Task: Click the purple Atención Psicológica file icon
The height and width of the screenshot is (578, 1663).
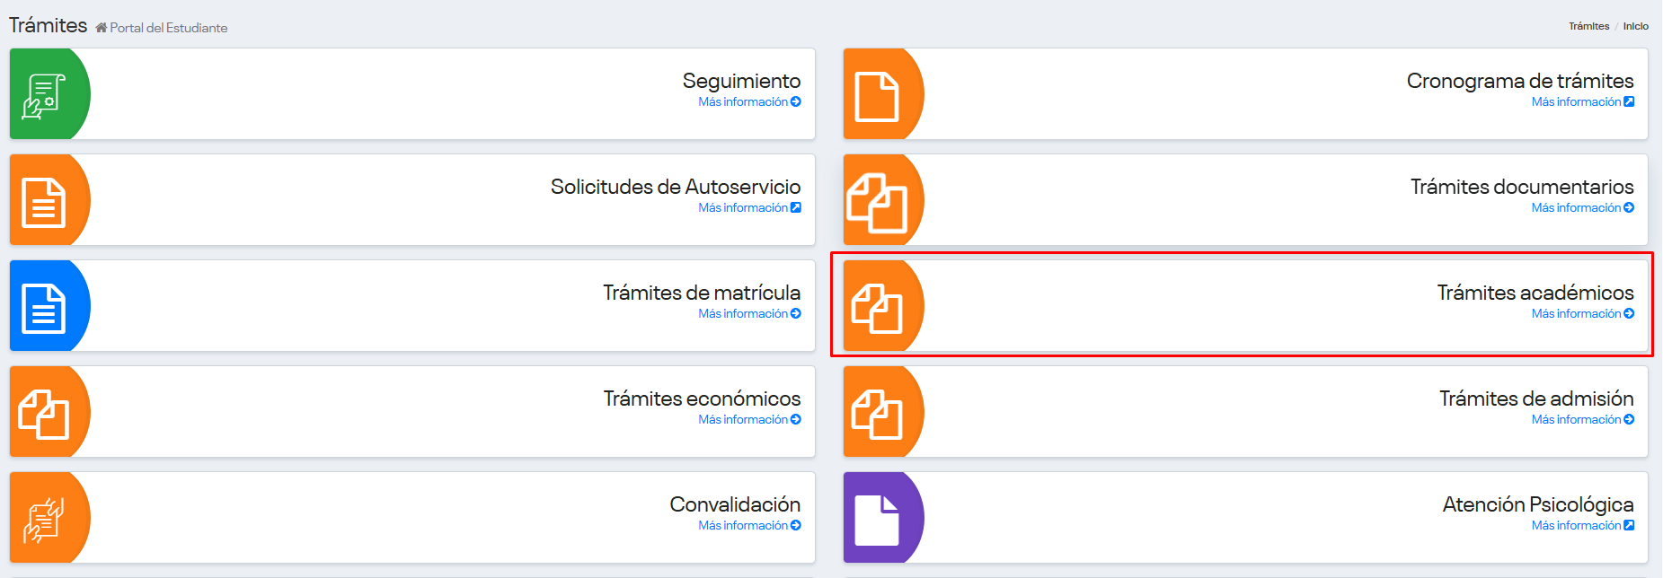Action: pos(876,520)
